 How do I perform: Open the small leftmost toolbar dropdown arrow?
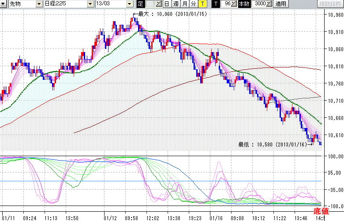(3, 4)
